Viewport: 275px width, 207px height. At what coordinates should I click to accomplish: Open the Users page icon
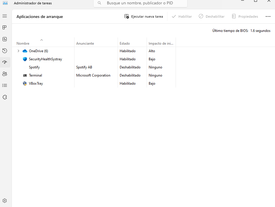tap(5, 74)
